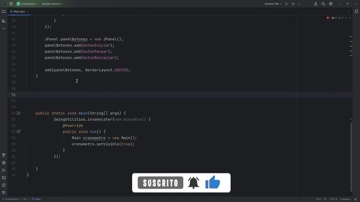Open the Build tool window hammer icon
The height and width of the screenshot is (202, 360).
(x=4, y=155)
